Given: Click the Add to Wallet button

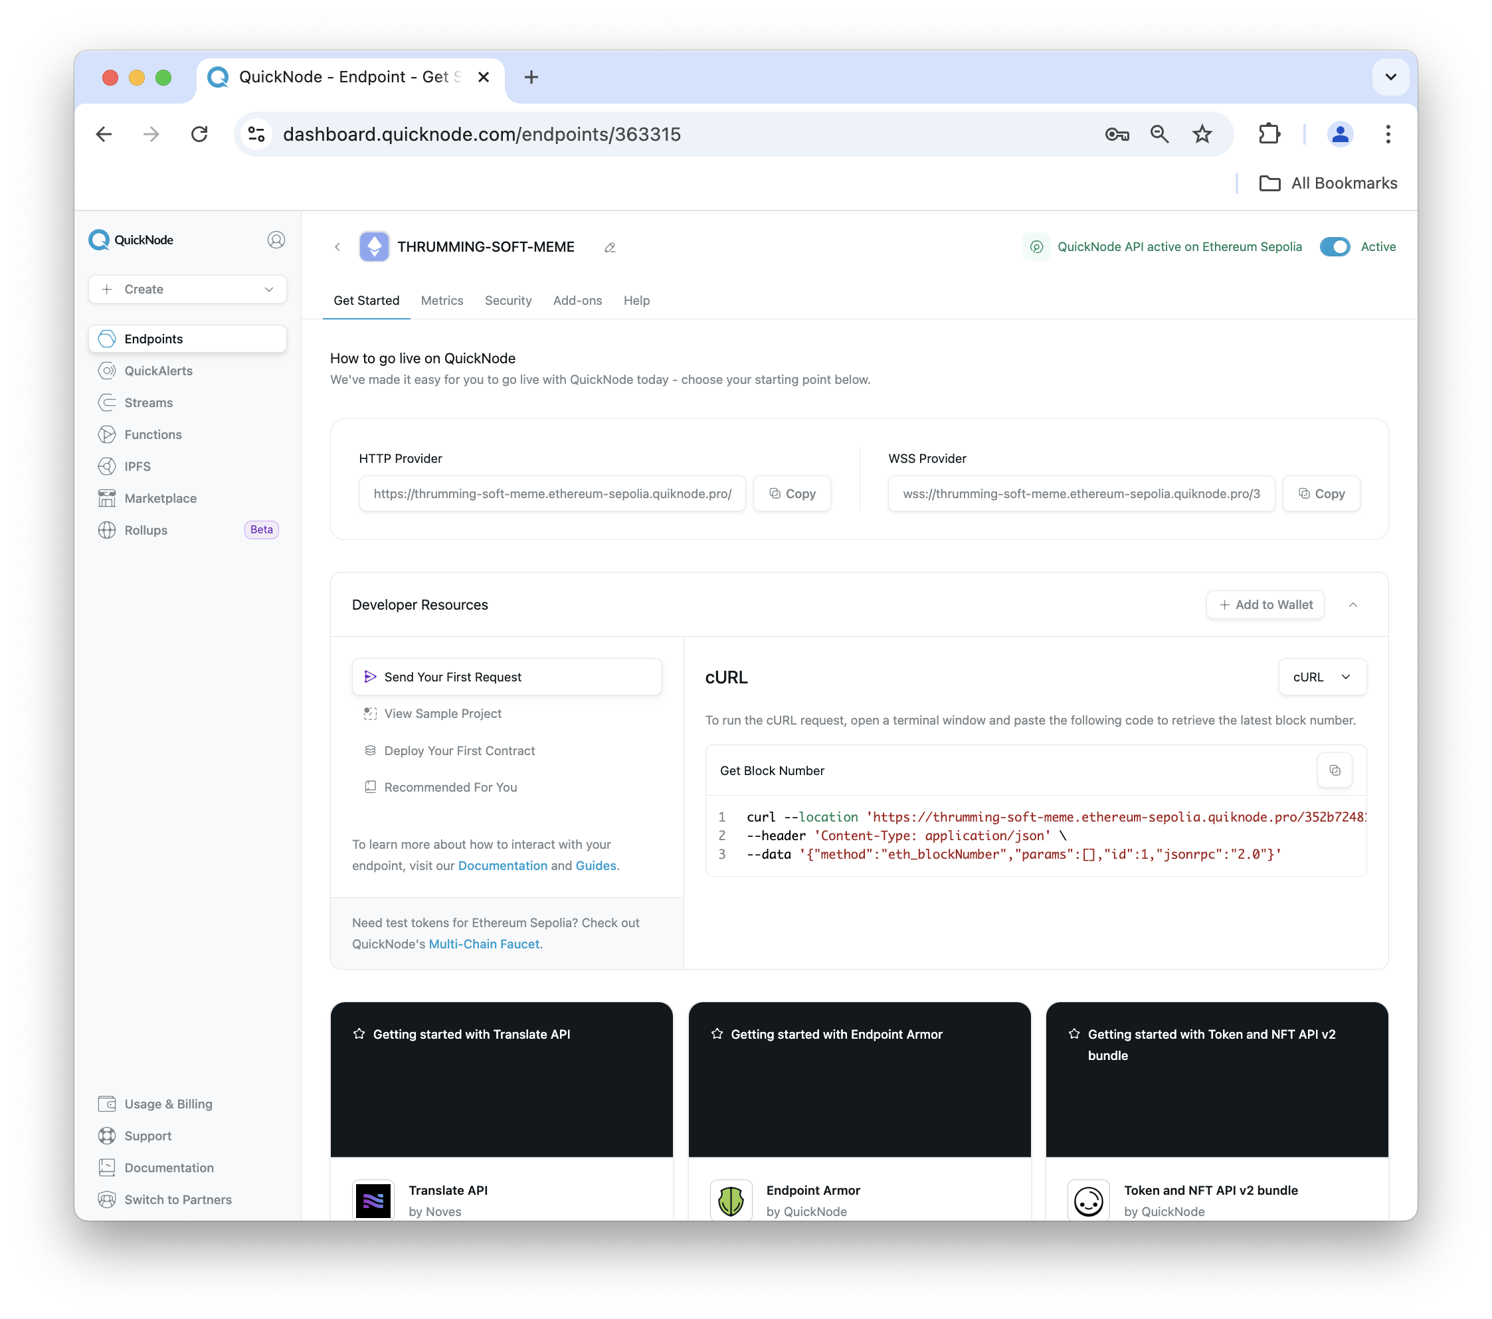Looking at the screenshot, I should [1265, 604].
